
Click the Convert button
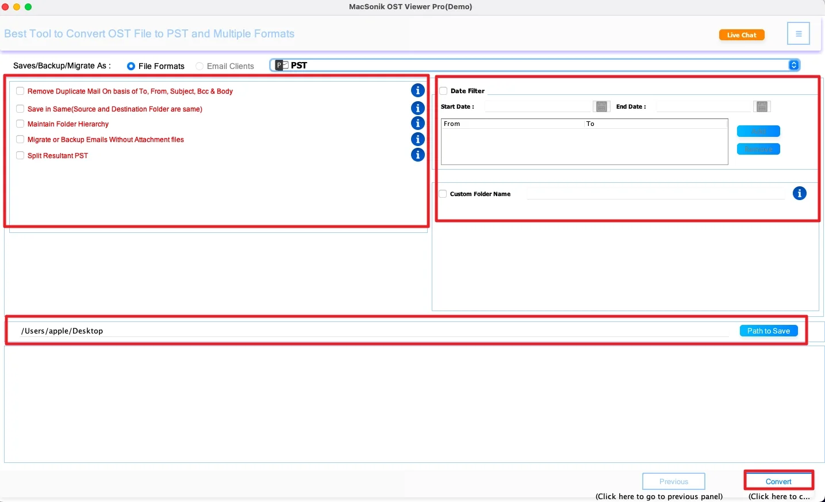778,481
